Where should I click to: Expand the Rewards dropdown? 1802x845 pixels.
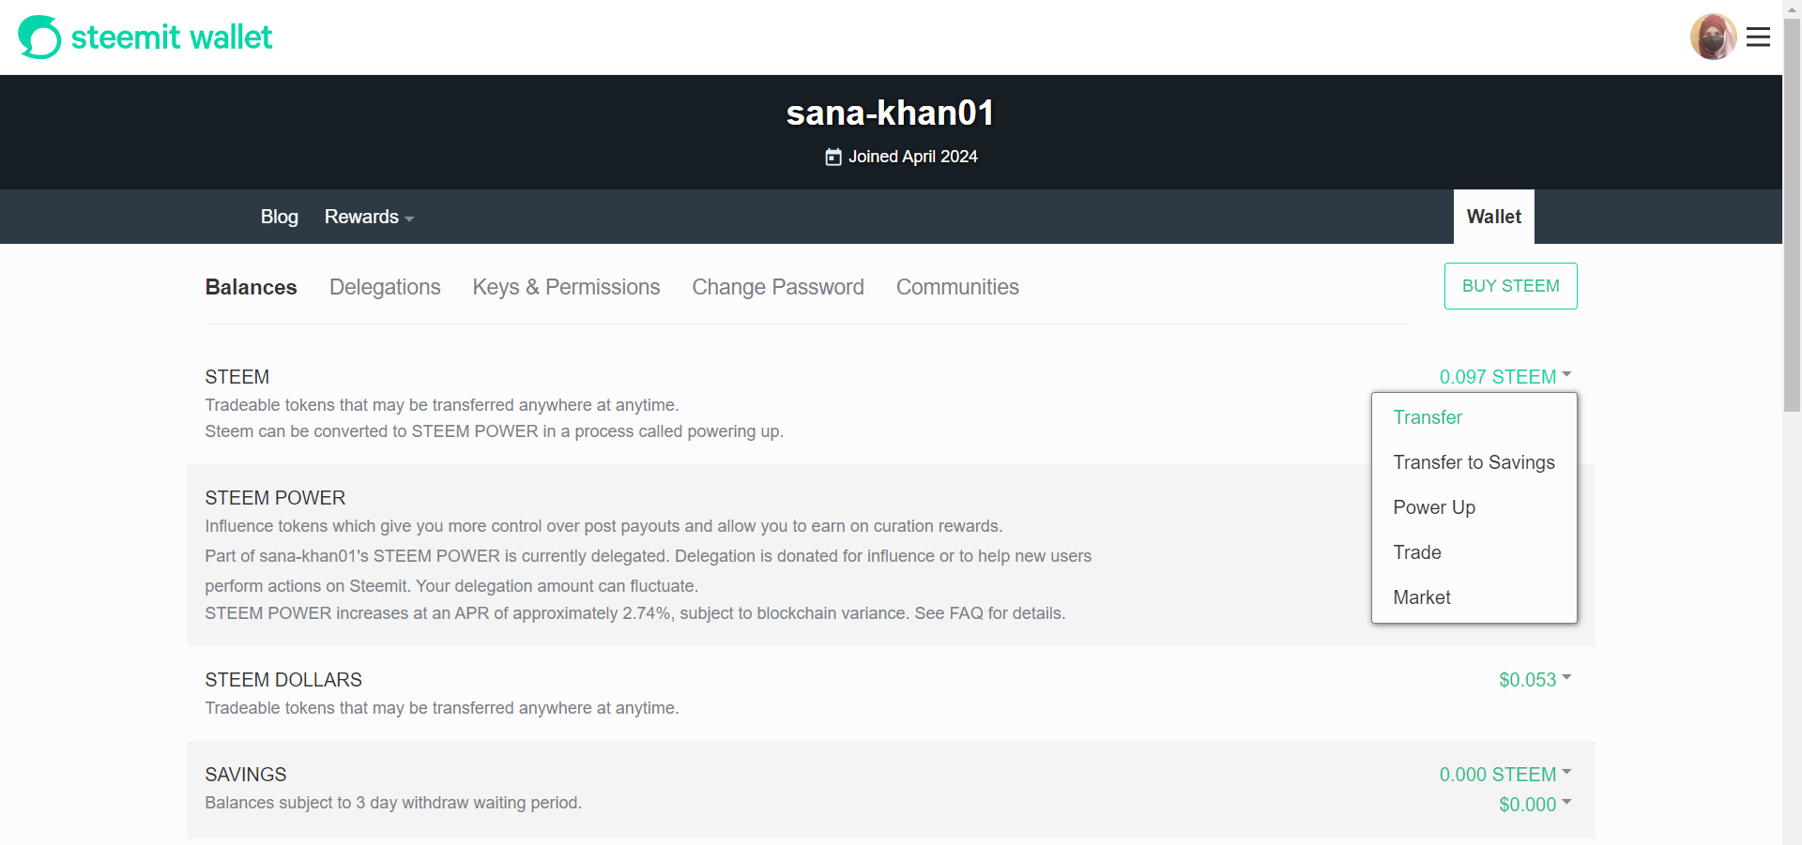pyautogui.click(x=368, y=217)
